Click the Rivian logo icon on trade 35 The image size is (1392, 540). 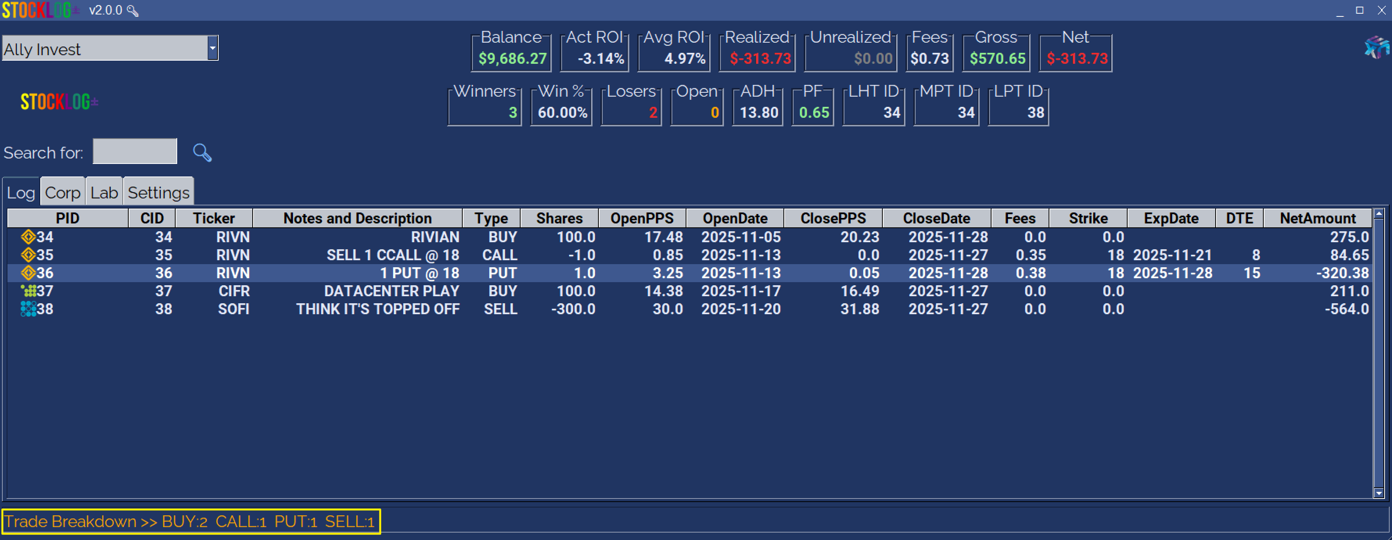pos(28,255)
